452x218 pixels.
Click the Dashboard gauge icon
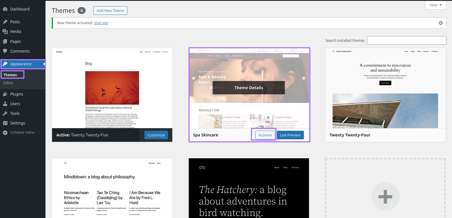5,9
